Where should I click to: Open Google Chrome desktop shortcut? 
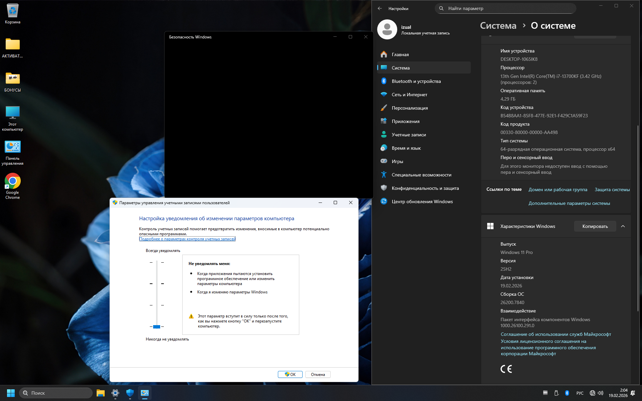[x=13, y=186]
